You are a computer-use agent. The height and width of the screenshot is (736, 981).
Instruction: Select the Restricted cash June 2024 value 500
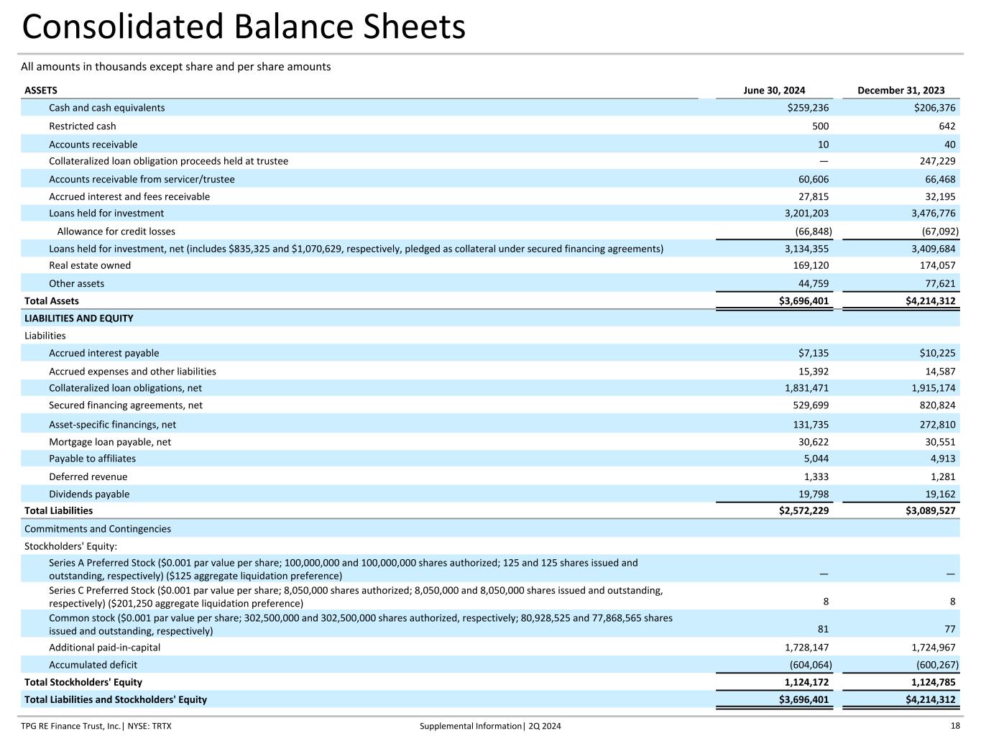[x=818, y=126]
